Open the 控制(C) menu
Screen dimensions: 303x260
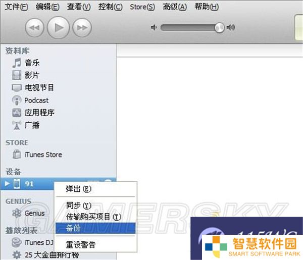(x=110, y=7)
